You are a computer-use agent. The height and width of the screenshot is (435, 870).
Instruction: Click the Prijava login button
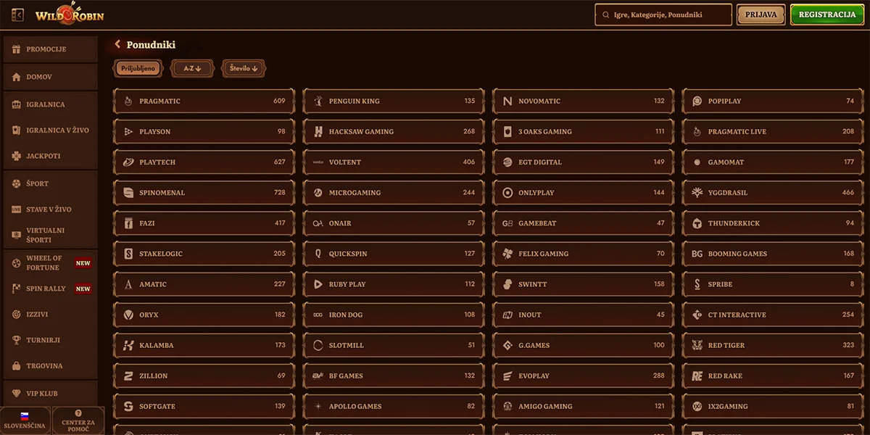pyautogui.click(x=761, y=15)
